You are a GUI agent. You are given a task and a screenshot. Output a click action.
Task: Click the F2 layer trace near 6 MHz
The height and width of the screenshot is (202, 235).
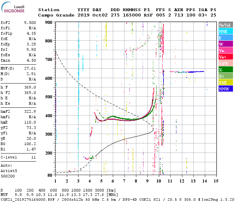(x=113, y=119)
